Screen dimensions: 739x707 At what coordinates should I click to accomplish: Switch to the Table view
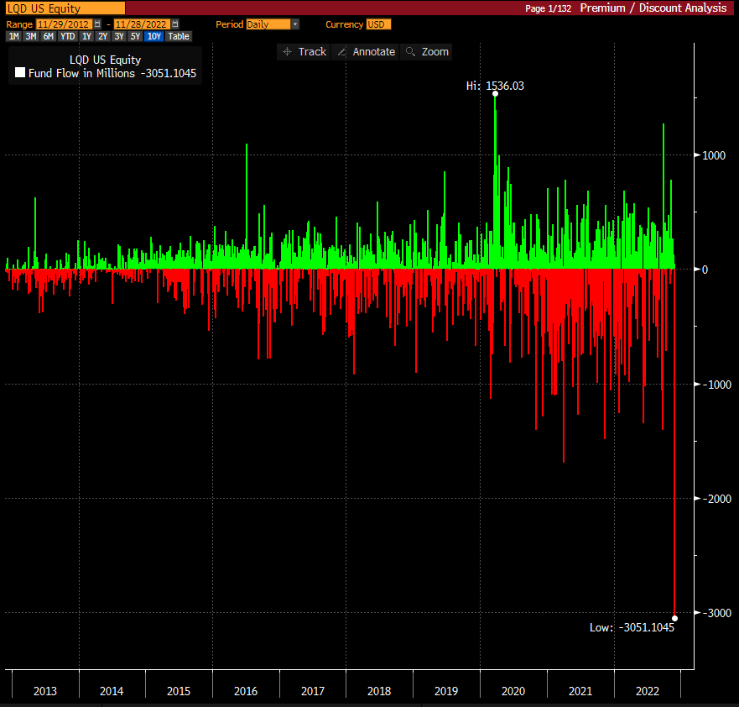coord(177,36)
